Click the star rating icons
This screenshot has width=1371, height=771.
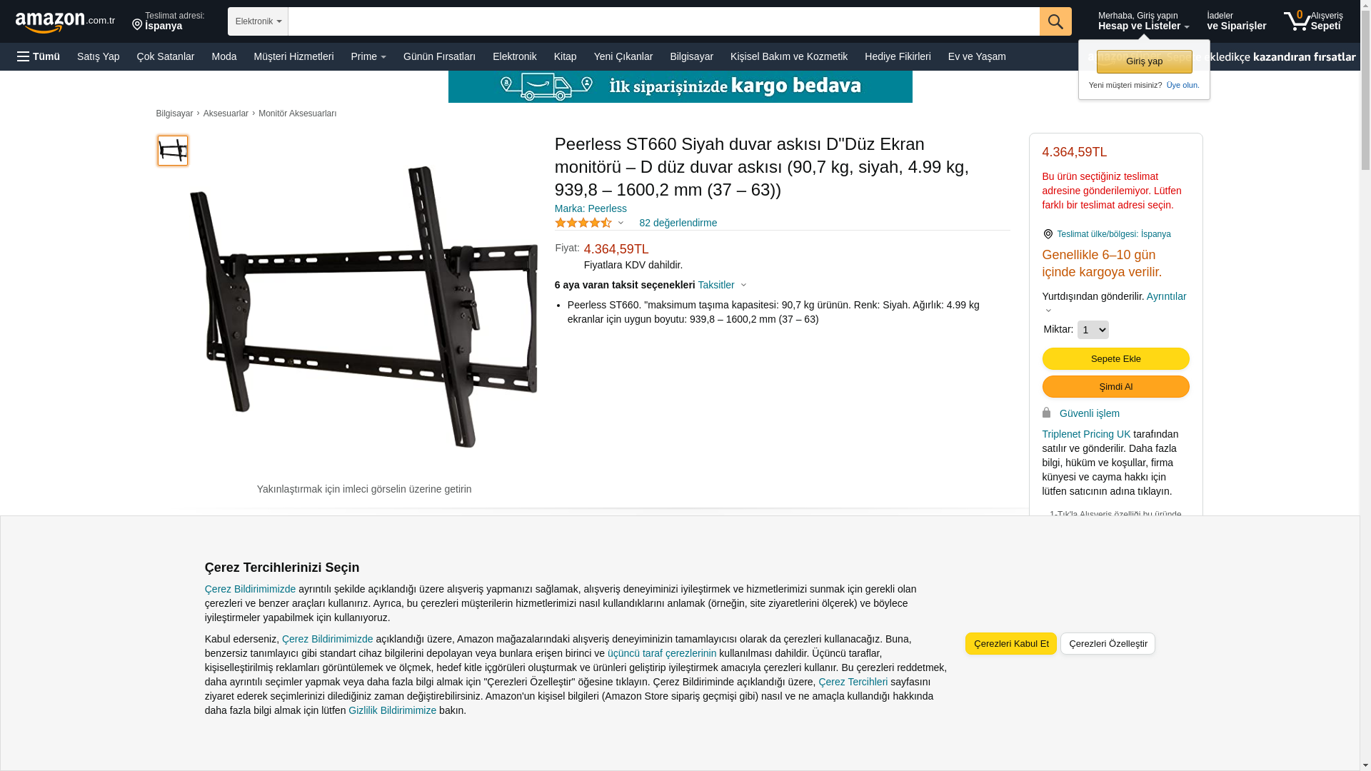(x=583, y=223)
